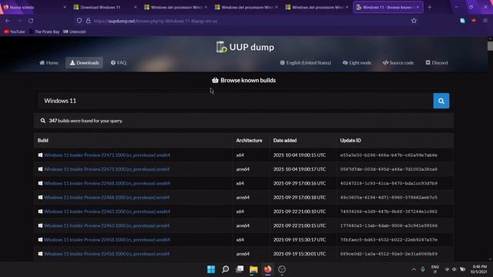Click the blue extension icon in the toolbar

tap(462, 21)
